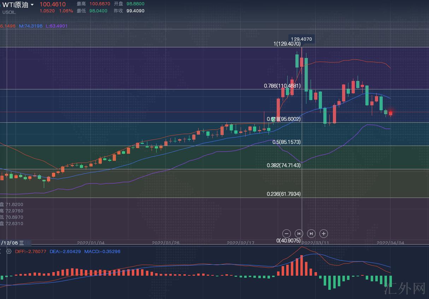Select the 0.5(85.1573) Fibonacci label
The width and height of the screenshot is (429, 299).
point(287,142)
